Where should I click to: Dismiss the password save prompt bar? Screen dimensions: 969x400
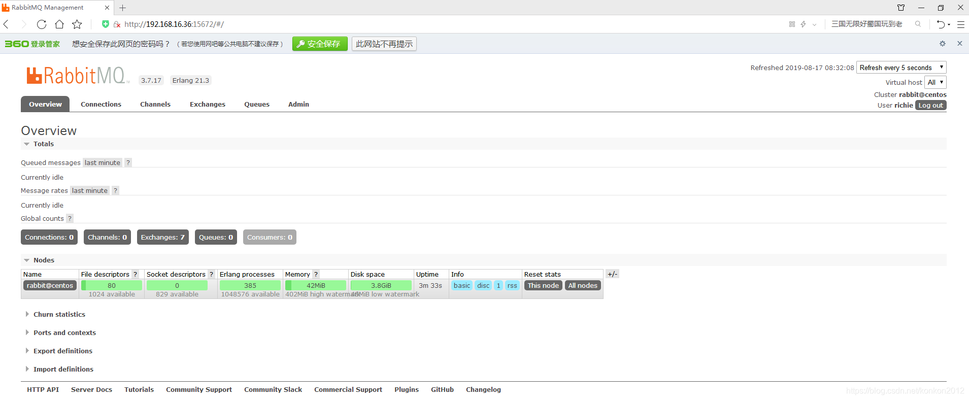(x=960, y=44)
